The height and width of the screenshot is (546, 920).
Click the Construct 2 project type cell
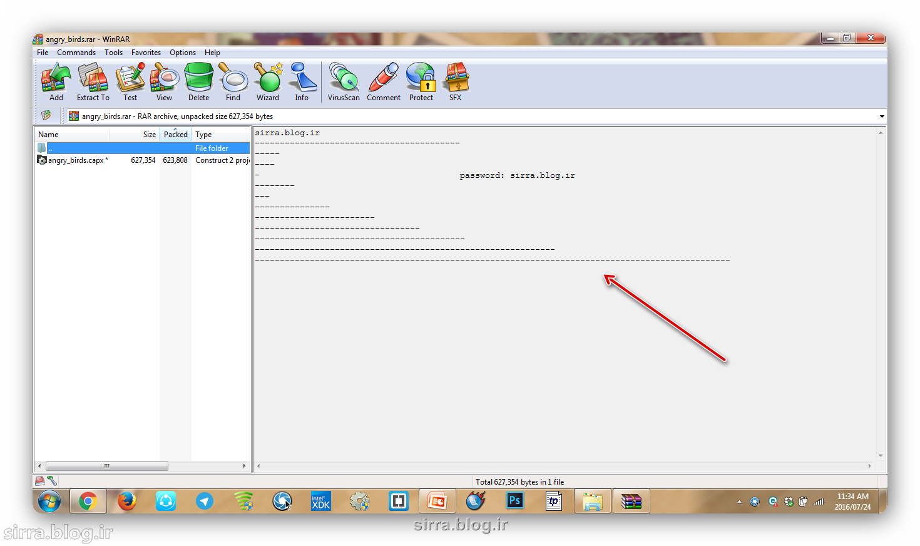click(x=222, y=160)
